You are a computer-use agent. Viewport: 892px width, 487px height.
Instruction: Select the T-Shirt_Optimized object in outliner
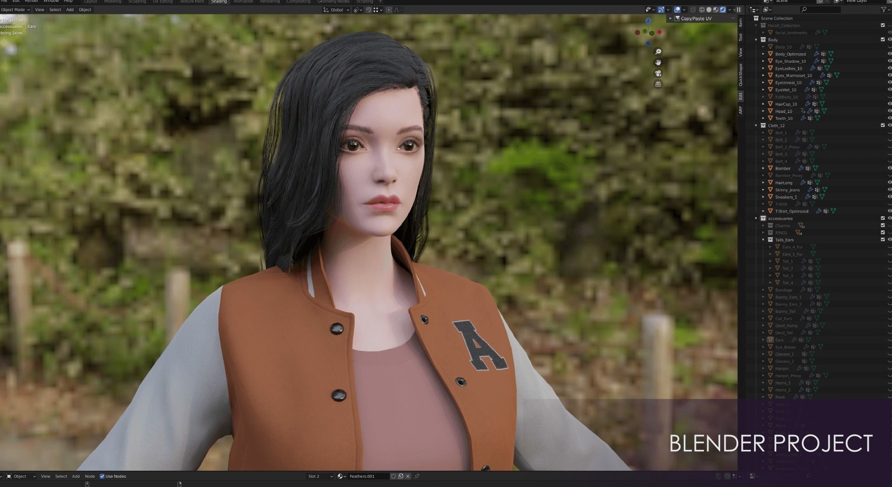point(792,211)
